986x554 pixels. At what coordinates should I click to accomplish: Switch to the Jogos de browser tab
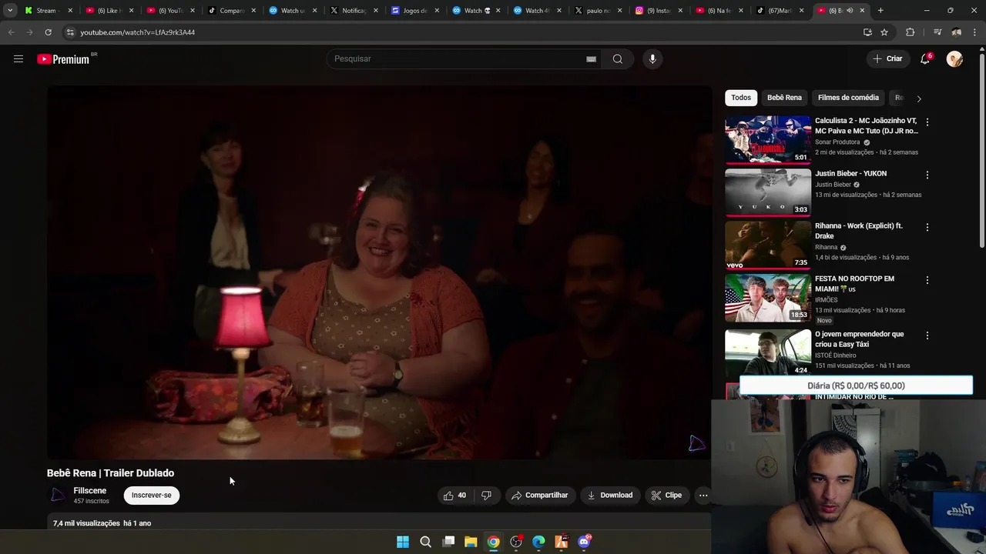pos(414,11)
